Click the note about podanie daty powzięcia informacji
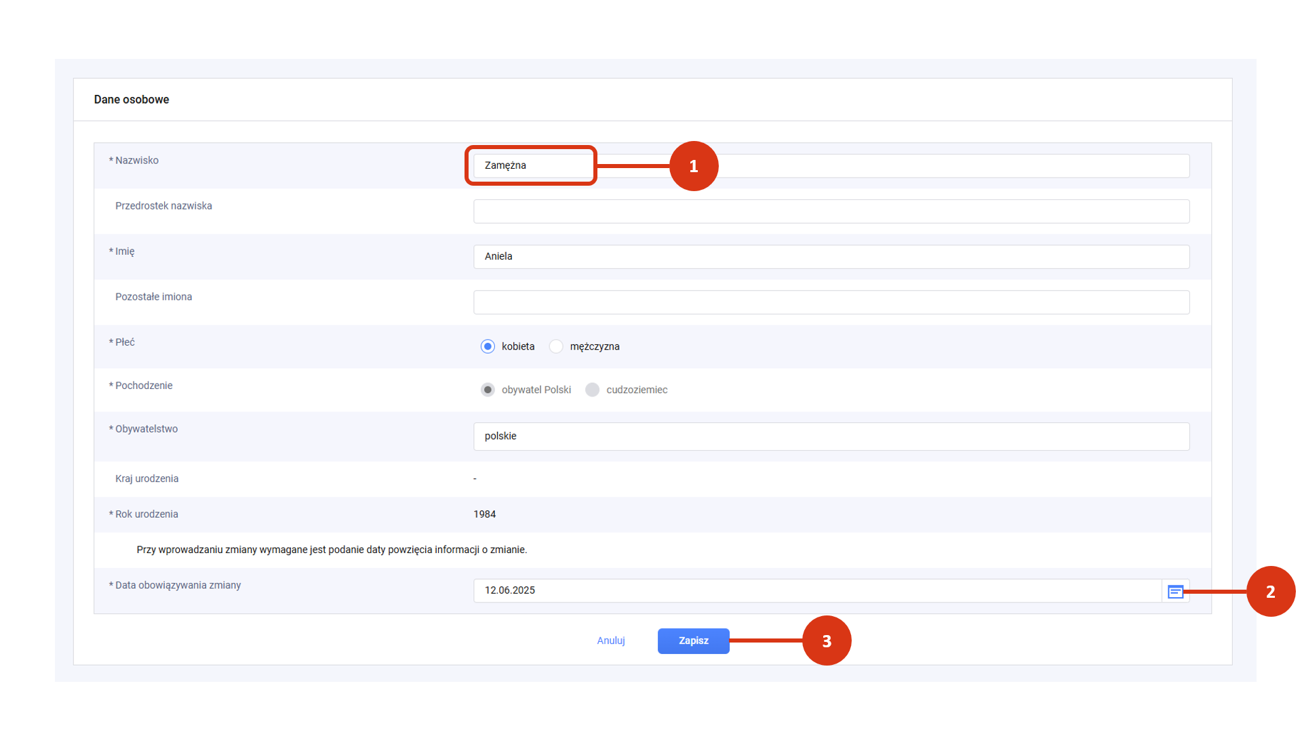Screen dimensions: 1302x732 tap(332, 550)
